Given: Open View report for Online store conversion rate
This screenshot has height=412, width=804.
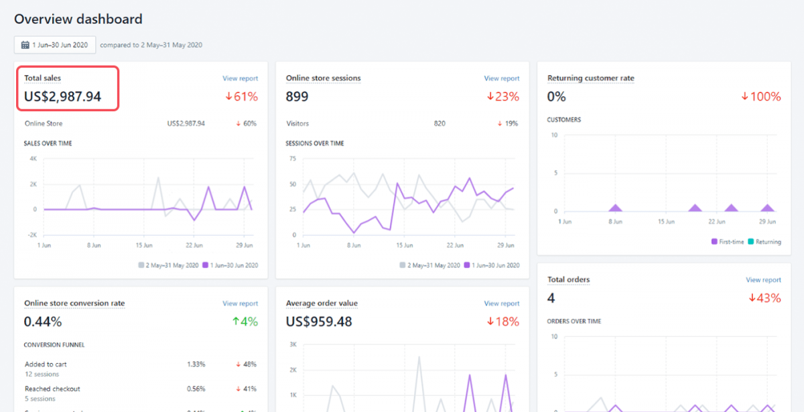Looking at the screenshot, I should pyautogui.click(x=240, y=303).
